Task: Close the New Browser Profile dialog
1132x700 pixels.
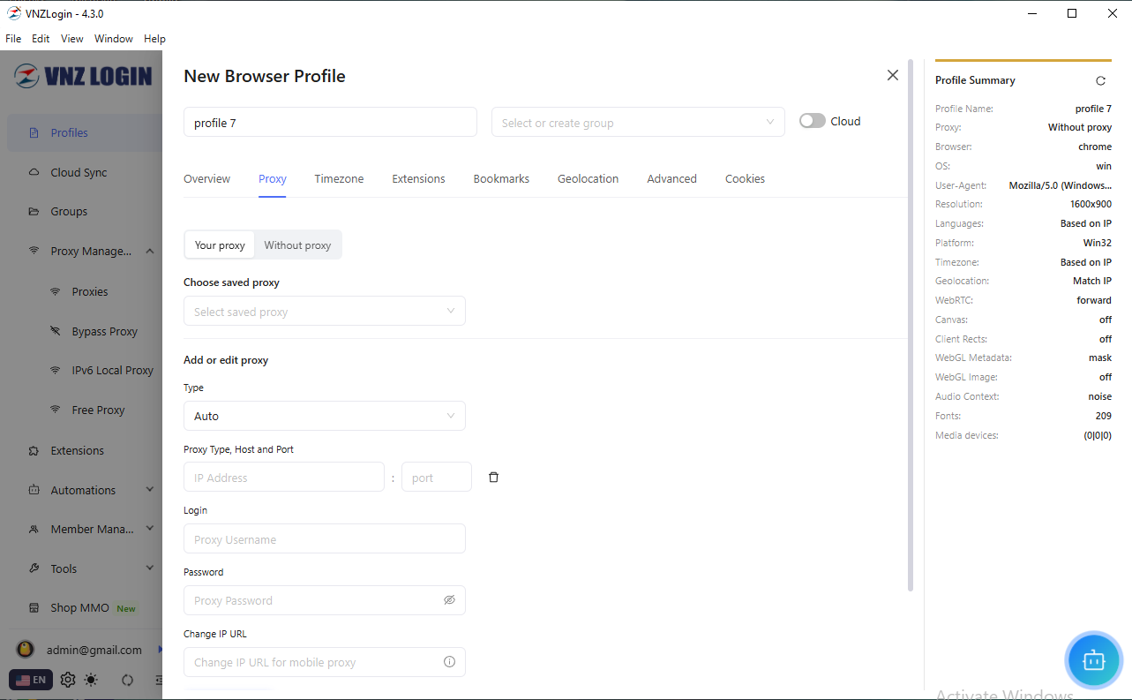Action: coord(892,76)
